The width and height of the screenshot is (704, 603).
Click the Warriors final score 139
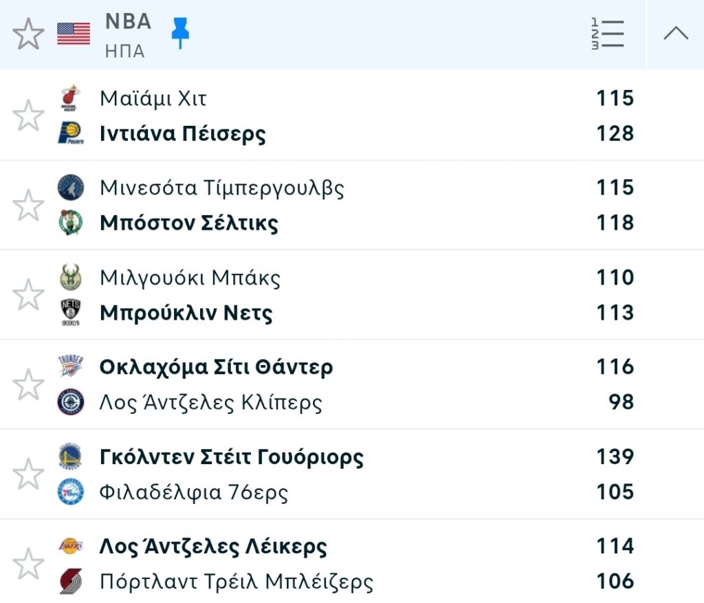click(x=615, y=457)
